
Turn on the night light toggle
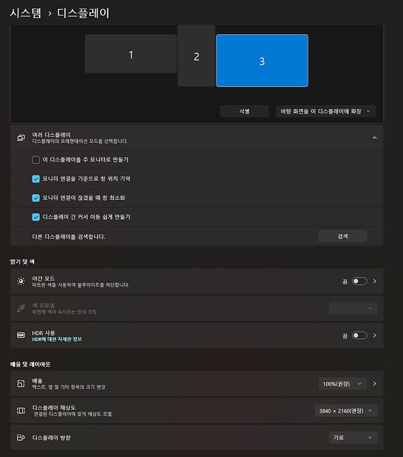coord(359,281)
